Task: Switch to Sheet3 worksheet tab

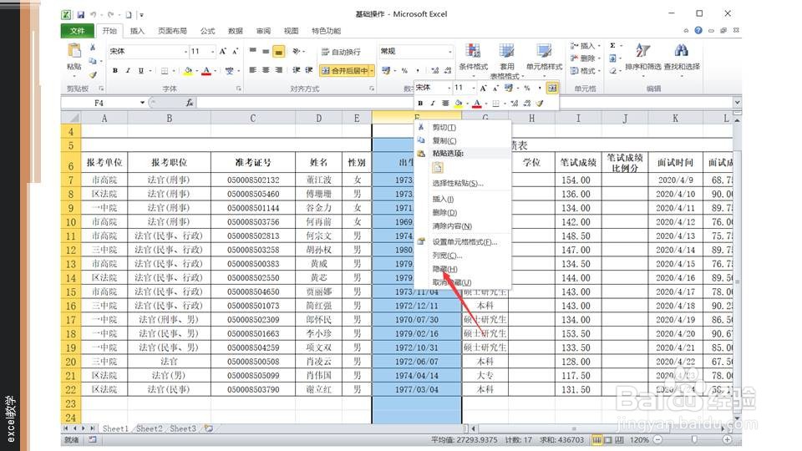Action: tap(183, 428)
